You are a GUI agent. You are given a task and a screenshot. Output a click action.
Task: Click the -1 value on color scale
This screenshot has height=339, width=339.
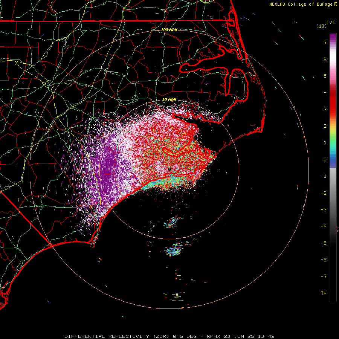click(324, 176)
